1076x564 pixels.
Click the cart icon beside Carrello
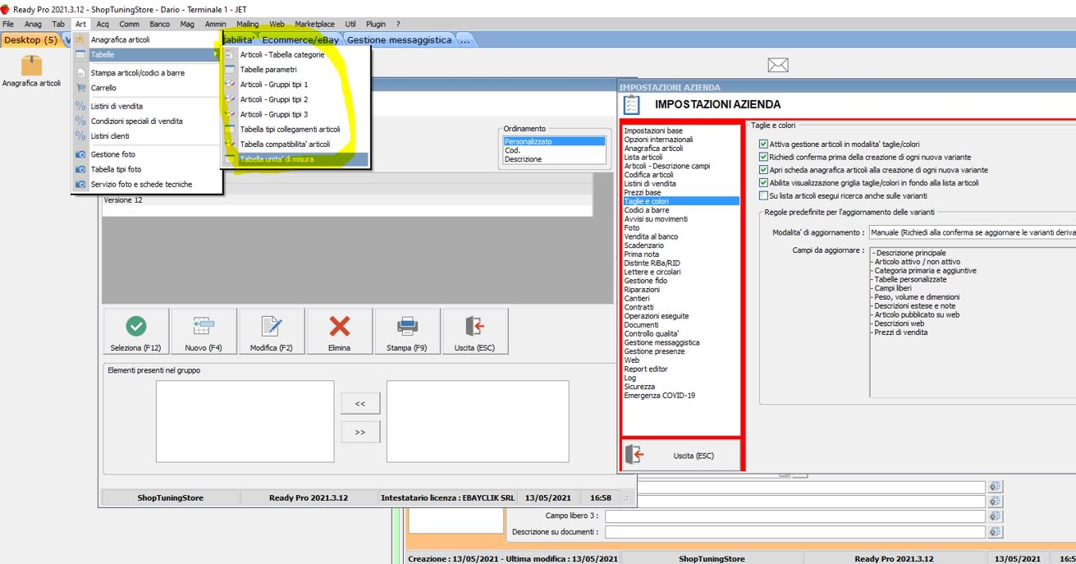(80, 88)
